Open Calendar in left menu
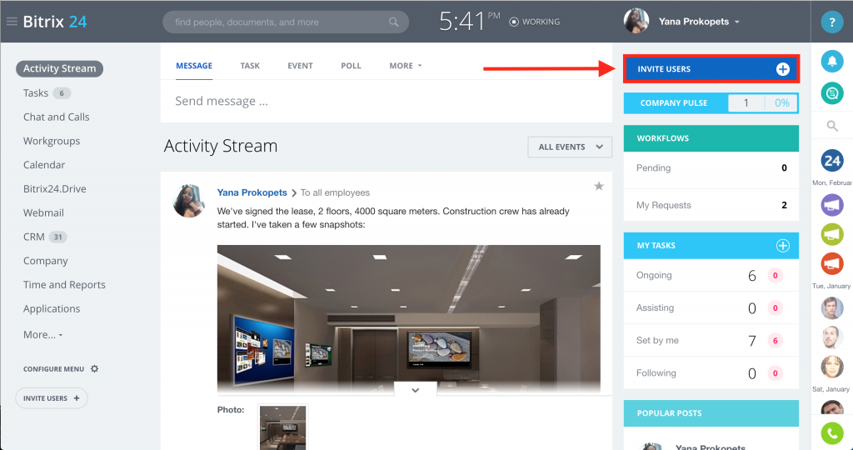This screenshot has height=450, width=853. click(44, 165)
